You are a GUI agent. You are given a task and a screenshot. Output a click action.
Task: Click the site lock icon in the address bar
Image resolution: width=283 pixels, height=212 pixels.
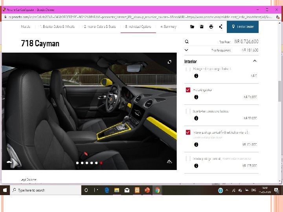6,17
